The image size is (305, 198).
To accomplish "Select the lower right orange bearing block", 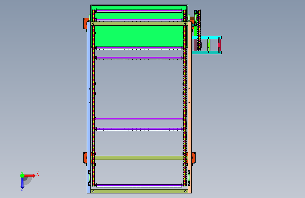I will coord(193,157).
